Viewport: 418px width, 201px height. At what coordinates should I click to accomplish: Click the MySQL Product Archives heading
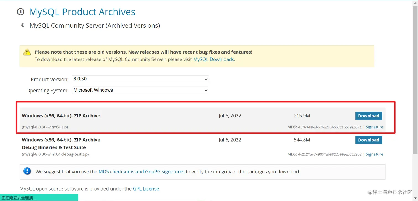point(82,12)
